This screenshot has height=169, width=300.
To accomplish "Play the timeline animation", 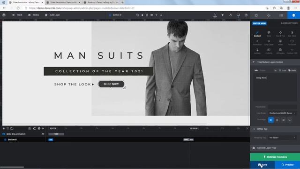I will click(x=43, y=128).
